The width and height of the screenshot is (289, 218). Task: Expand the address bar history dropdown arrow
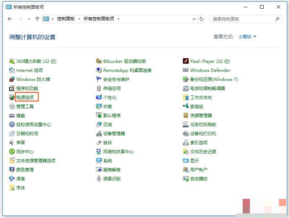coord(194,19)
